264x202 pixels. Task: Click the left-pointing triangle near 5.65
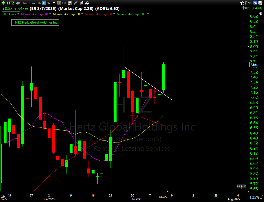tap(249, 192)
